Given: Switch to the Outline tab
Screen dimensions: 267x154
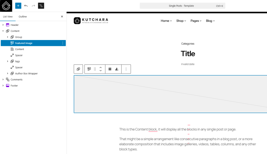Looking at the screenshot, I should point(23,17).
